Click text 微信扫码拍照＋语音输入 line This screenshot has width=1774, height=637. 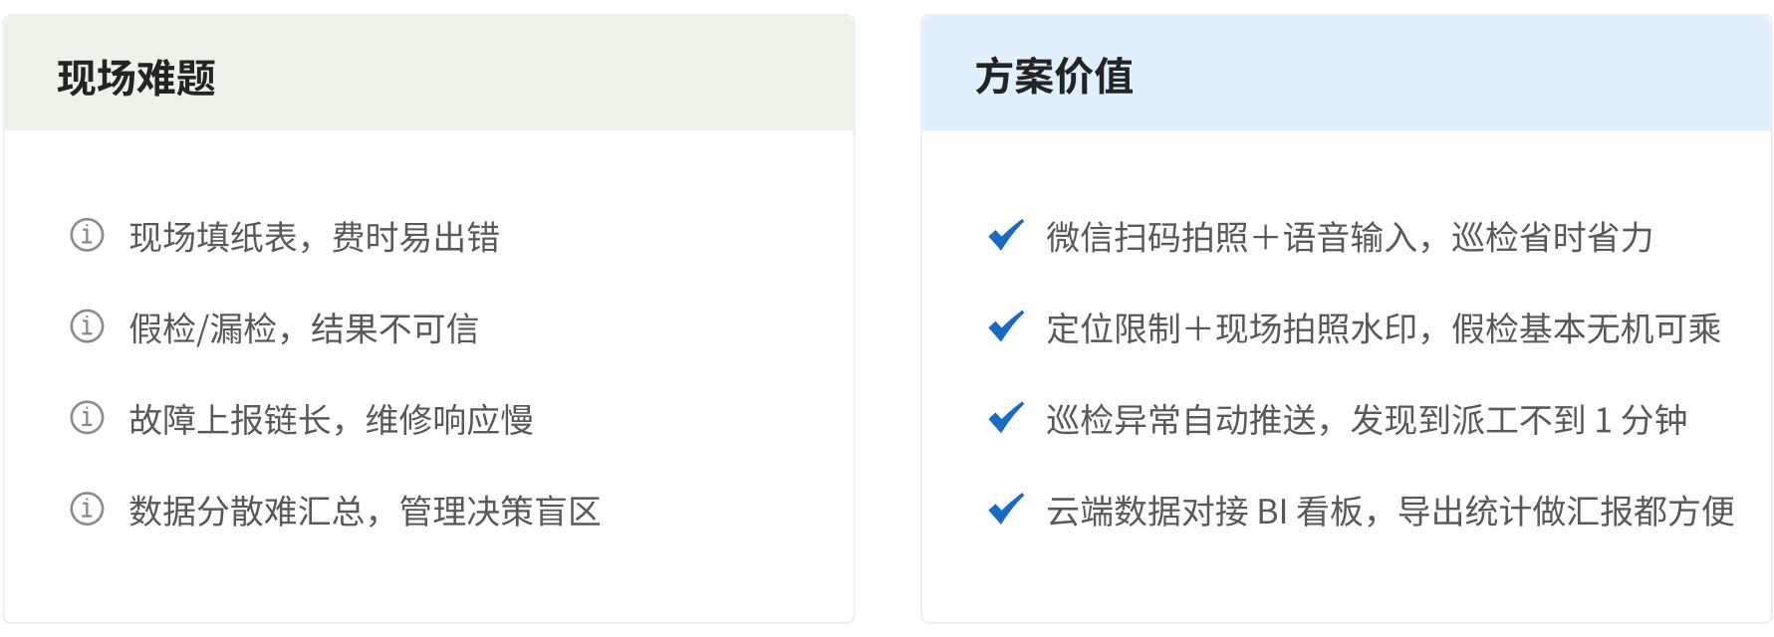pyautogui.click(x=1350, y=237)
